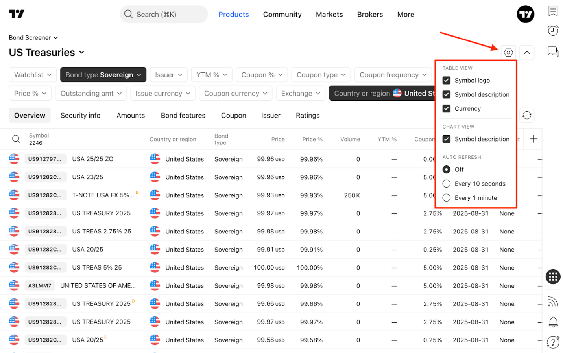Sort by the Price % column header
The height and width of the screenshot is (353, 563).
tap(312, 139)
